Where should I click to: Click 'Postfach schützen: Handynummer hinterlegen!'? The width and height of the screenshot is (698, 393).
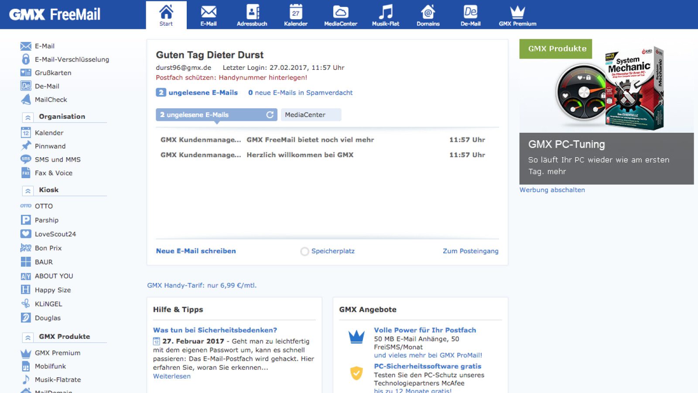[231, 78]
